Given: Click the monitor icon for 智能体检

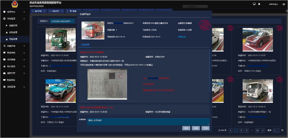Looking at the screenshot, I should [x=4, y=80].
